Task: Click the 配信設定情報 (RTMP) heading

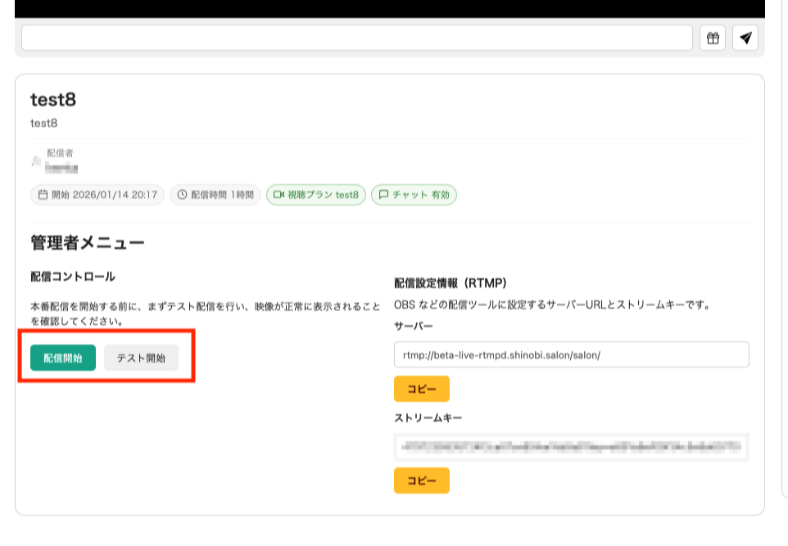Action: 451,283
